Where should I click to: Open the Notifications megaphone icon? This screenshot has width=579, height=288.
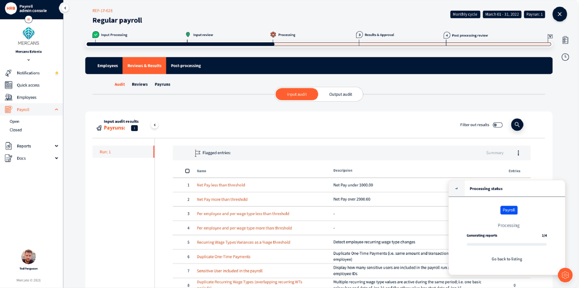(8, 73)
